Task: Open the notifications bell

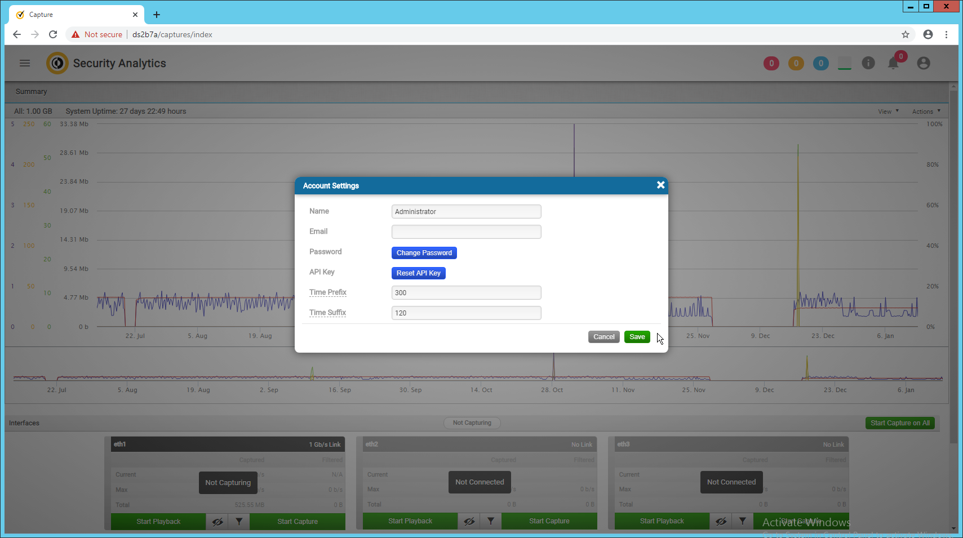Action: 893,63
